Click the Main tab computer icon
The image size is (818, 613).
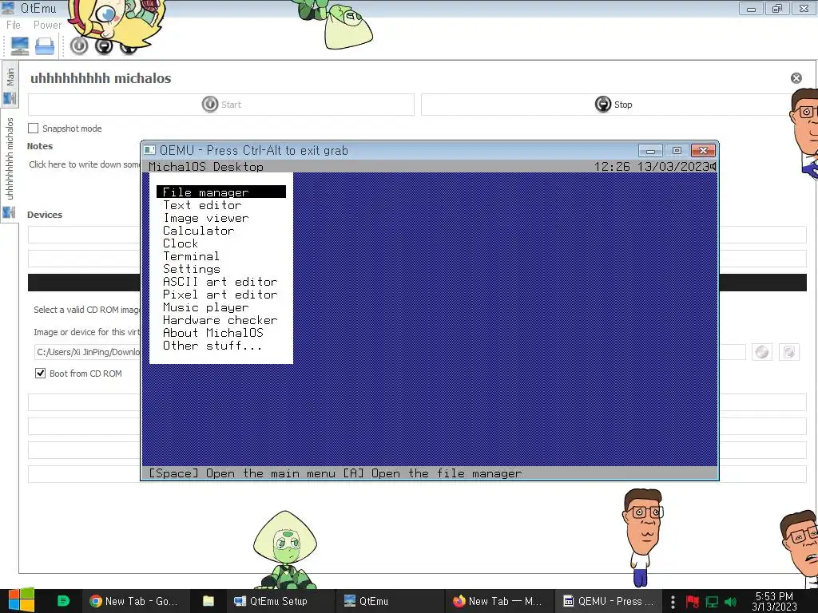pyautogui.click(x=10, y=98)
